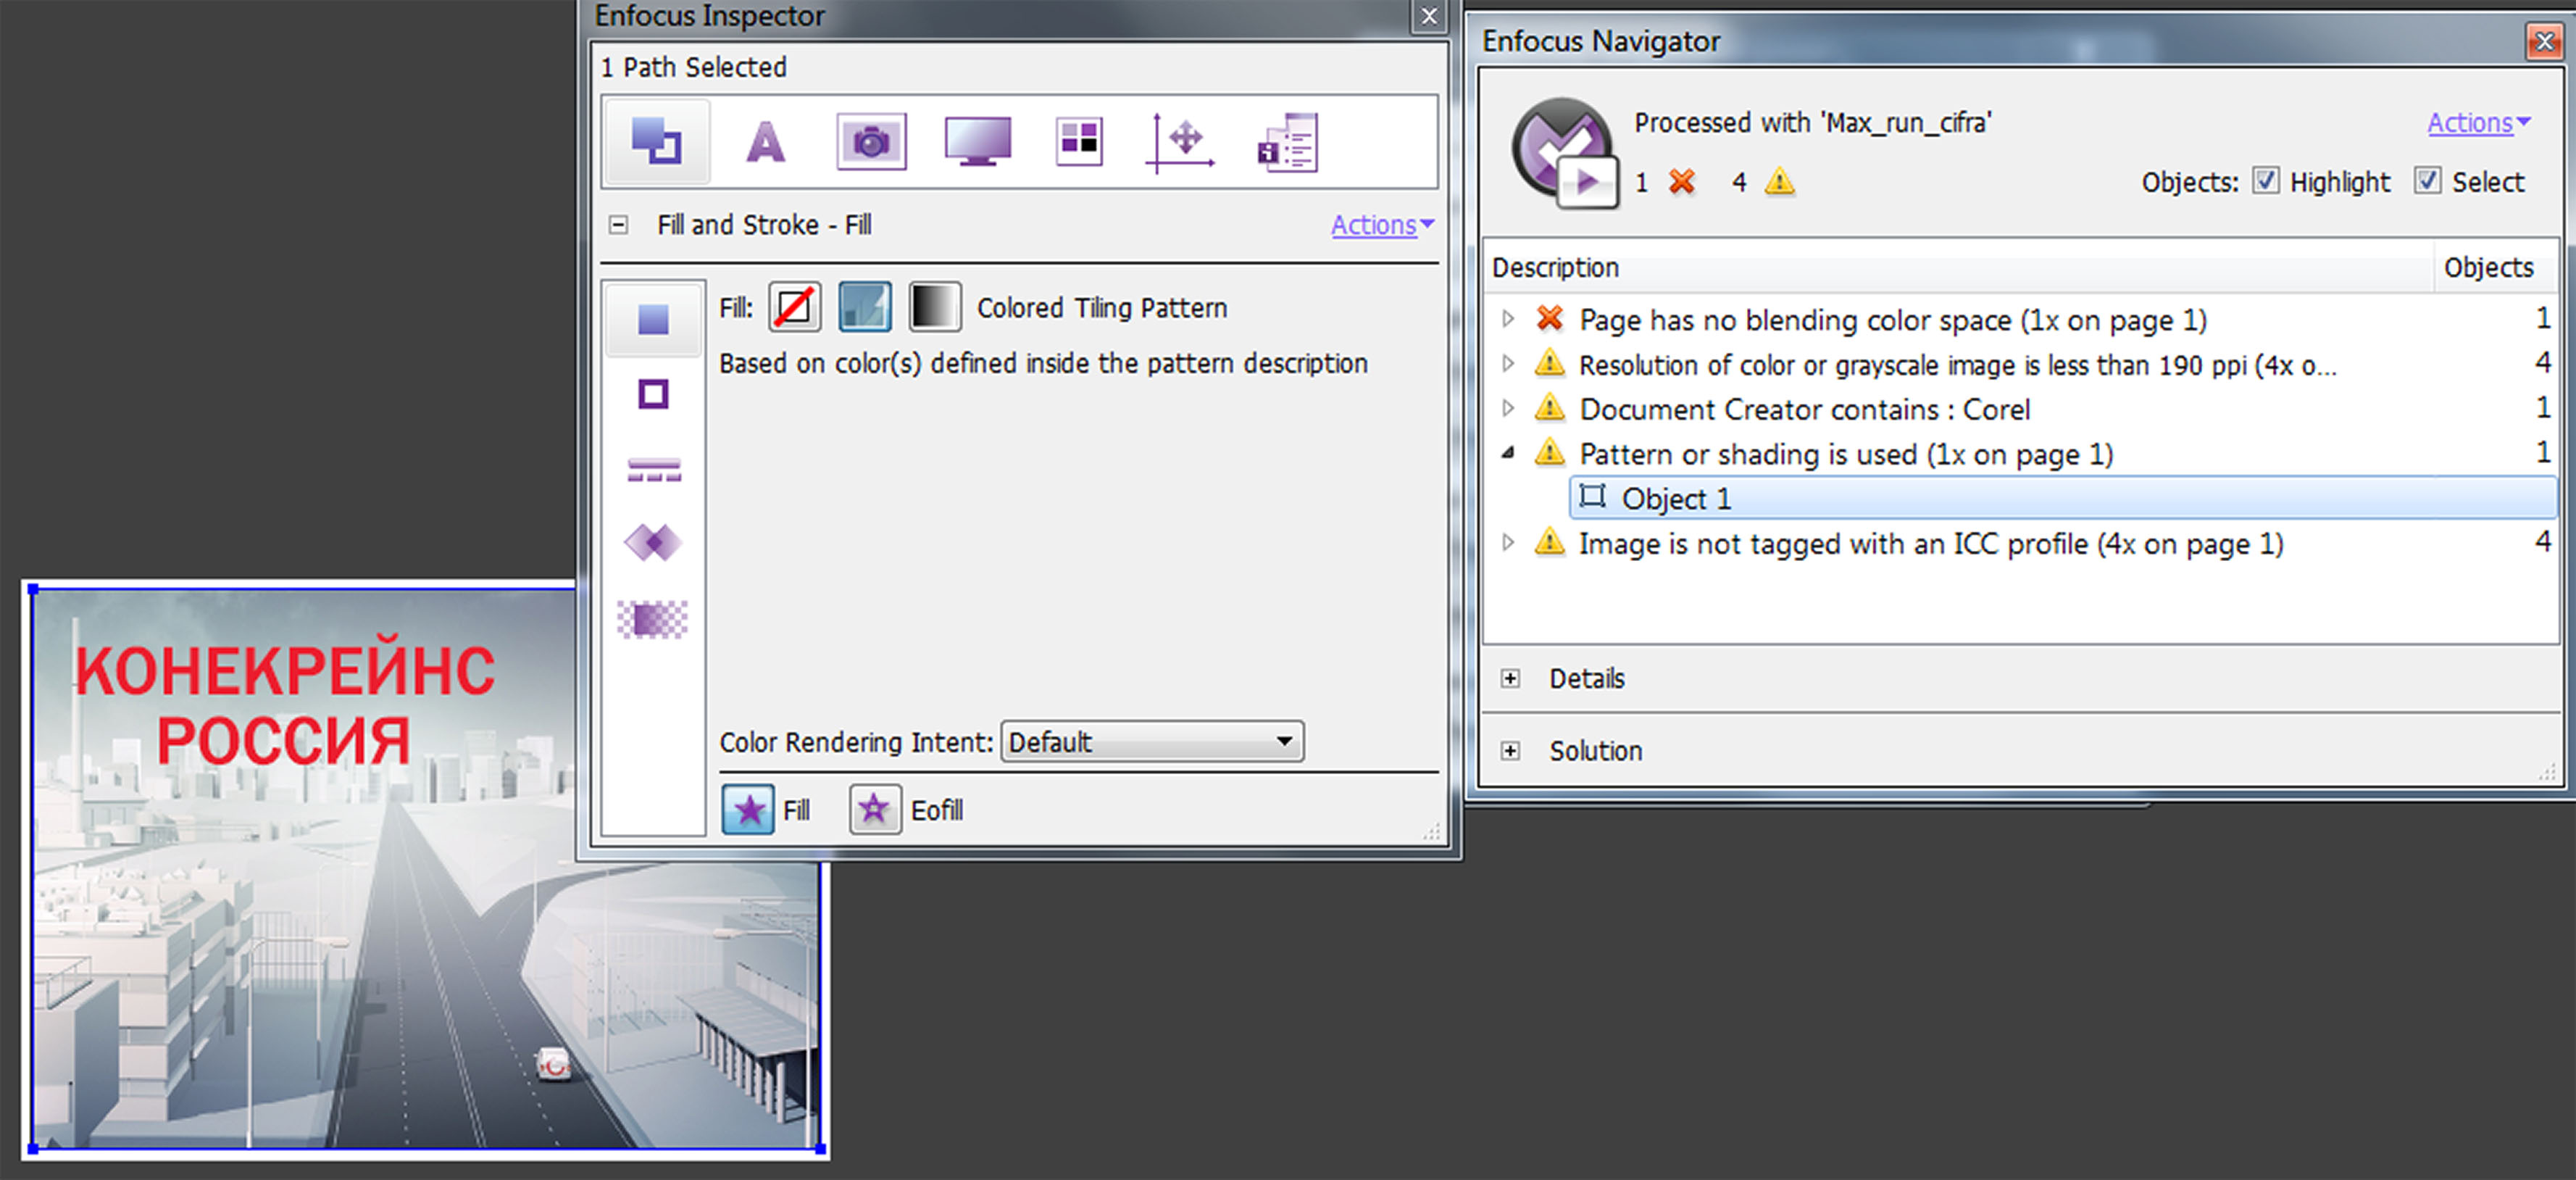Toggle the Select objects checkbox
The width and height of the screenshot is (2576, 1180).
click(2428, 181)
